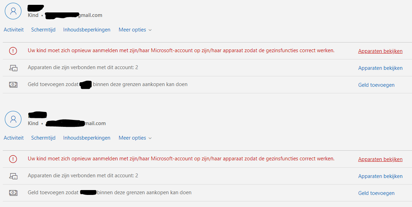The image size is (412, 207).
Task: Open Schermtijd for the first child
Action: point(43,30)
